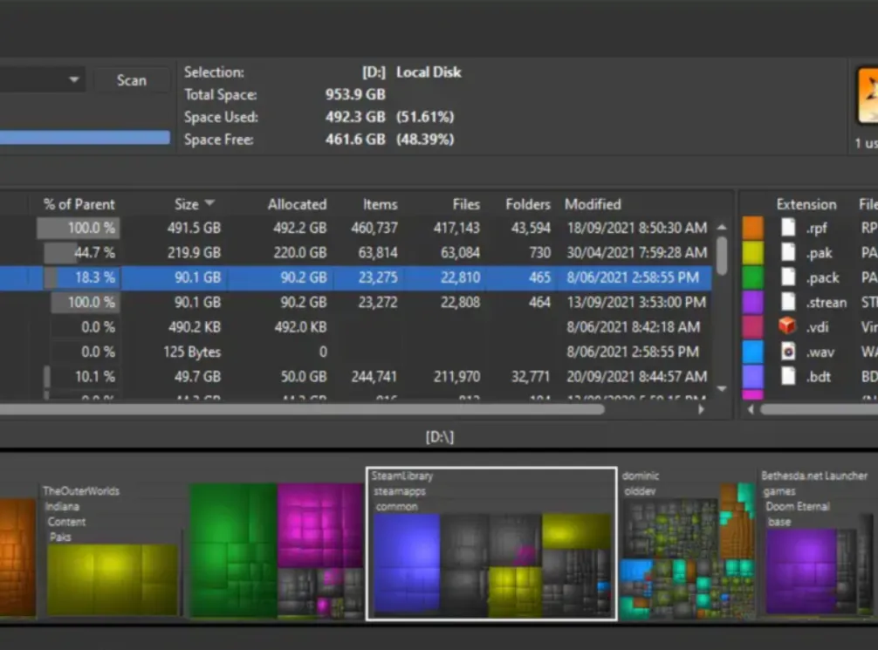Image resolution: width=878 pixels, height=650 pixels.
Task: Click the yellow .pak color swatch
Action: tap(752, 252)
